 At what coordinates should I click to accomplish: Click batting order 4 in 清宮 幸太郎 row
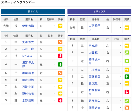(x=6, y=64)
